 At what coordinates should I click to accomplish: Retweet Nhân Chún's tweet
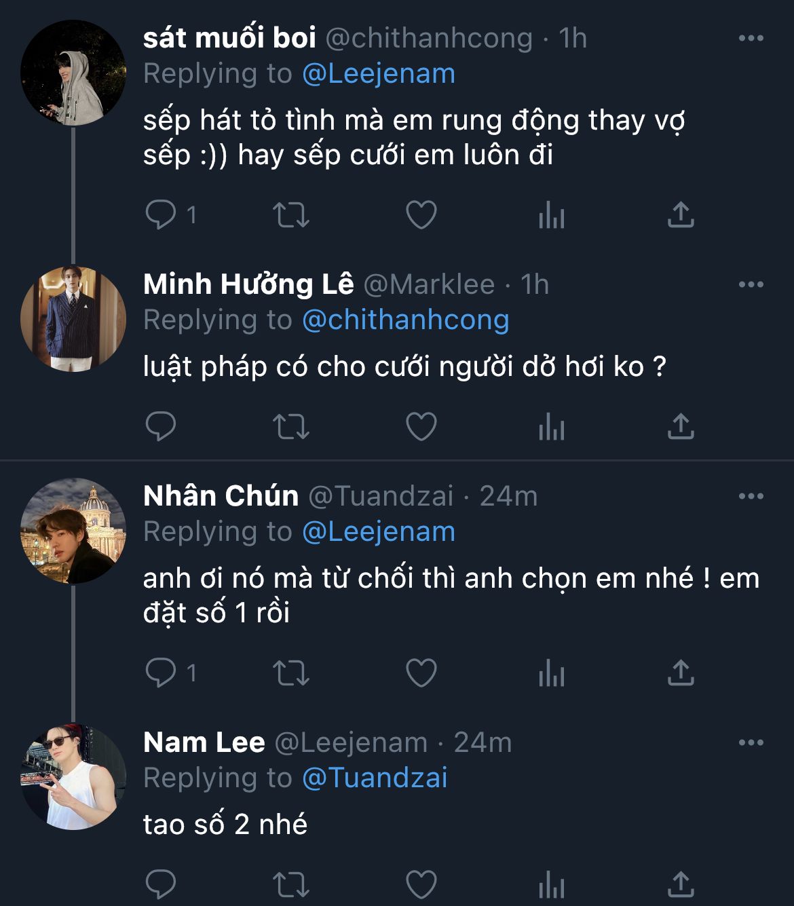(290, 673)
